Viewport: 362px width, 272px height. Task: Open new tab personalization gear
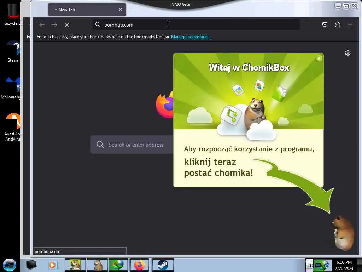pos(348,53)
